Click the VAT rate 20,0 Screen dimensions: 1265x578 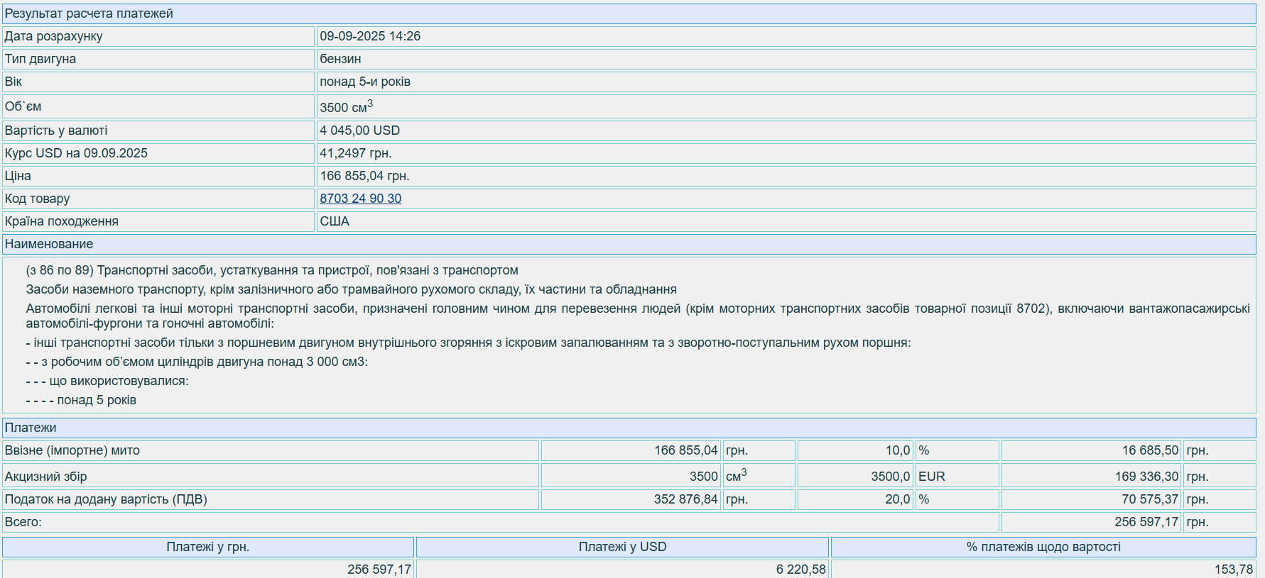898,499
